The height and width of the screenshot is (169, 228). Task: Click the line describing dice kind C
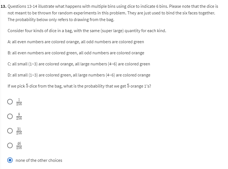tap(79, 64)
